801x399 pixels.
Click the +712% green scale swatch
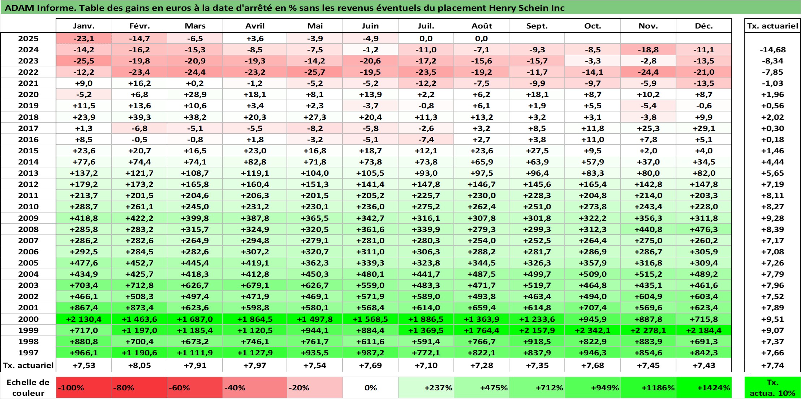537,388
